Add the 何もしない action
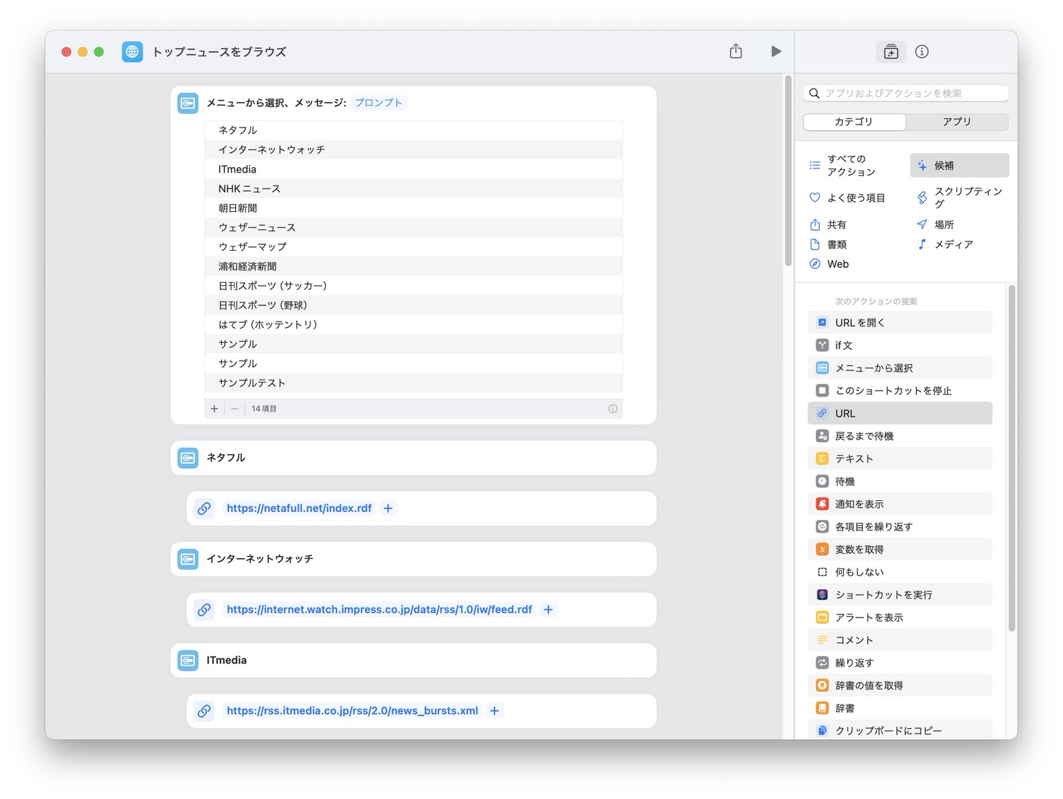 (900, 572)
